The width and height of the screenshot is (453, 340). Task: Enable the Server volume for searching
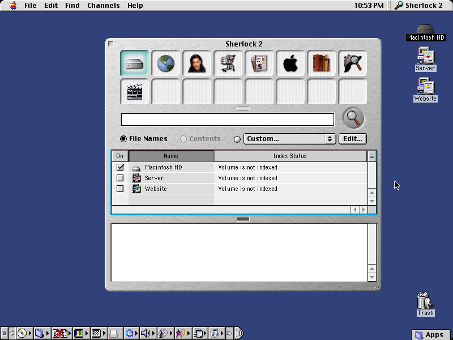point(120,178)
